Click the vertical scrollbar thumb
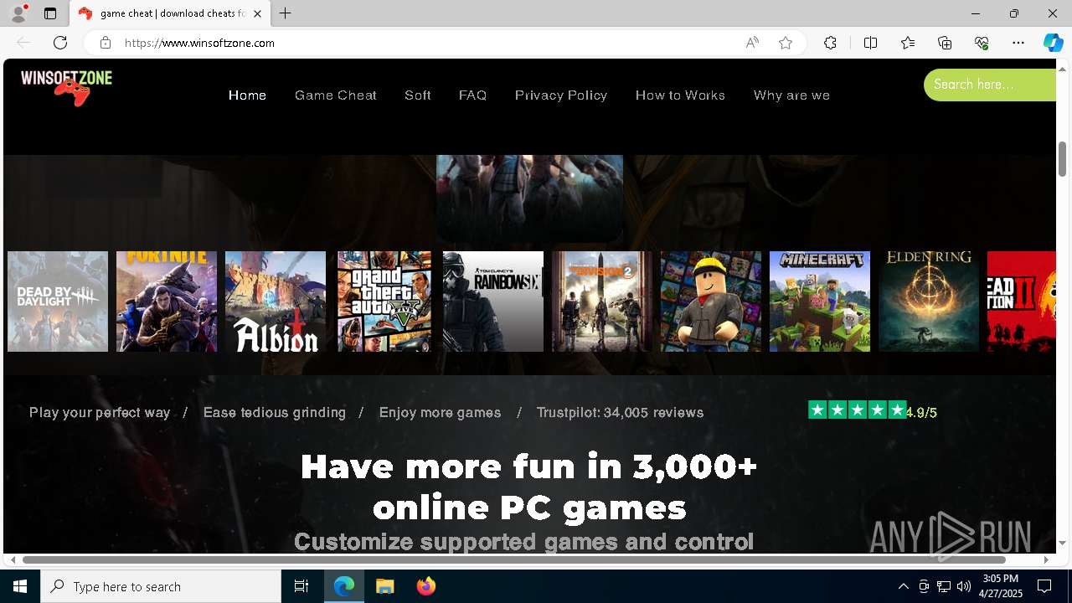The image size is (1072, 603). click(x=1062, y=159)
